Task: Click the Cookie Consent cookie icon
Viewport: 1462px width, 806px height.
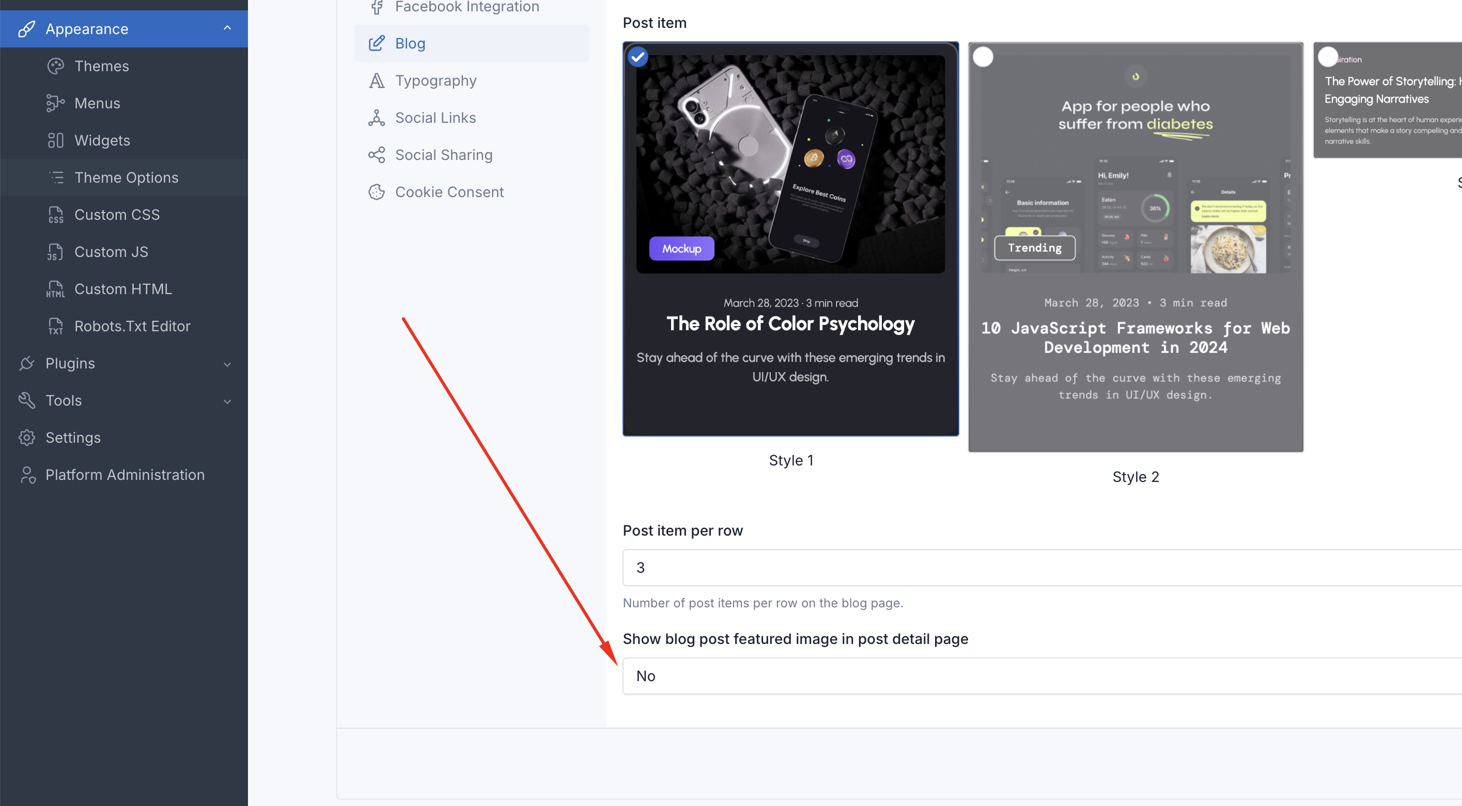Action: click(x=376, y=192)
